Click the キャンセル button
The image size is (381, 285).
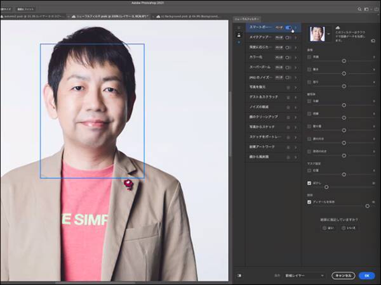343,275
